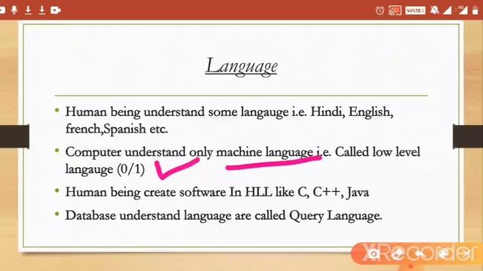483x271 pixels.
Task: Tap the plain signal strength icon
Action: [448, 11]
